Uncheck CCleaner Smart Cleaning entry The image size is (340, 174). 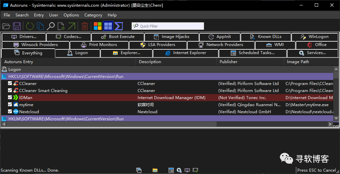(x=10, y=90)
